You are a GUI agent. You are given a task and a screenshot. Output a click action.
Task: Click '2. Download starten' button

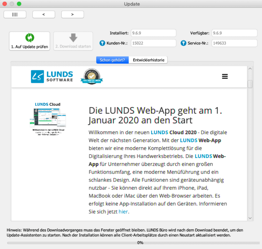tap(73, 41)
